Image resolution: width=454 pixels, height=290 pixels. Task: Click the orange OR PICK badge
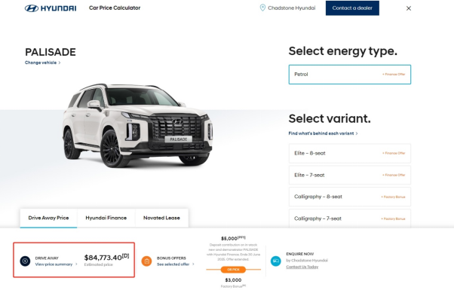233,270
